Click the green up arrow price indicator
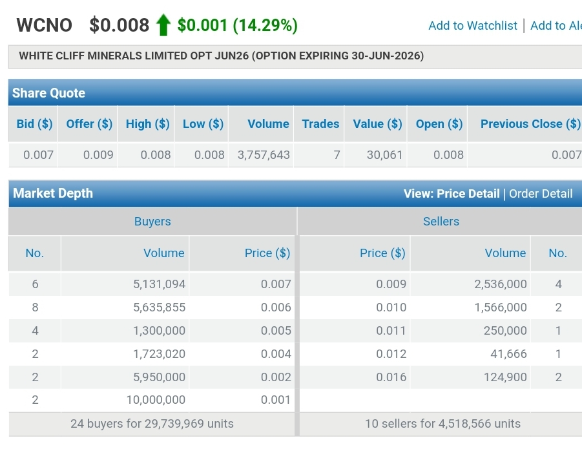Image resolution: width=582 pixels, height=460 pixels. [163, 25]
